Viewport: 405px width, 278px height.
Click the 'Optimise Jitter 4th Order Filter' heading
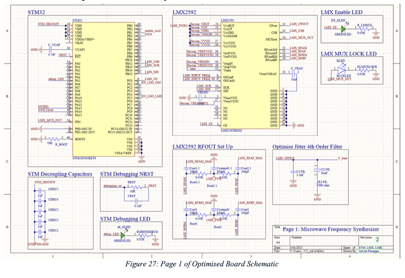(307, 147)
